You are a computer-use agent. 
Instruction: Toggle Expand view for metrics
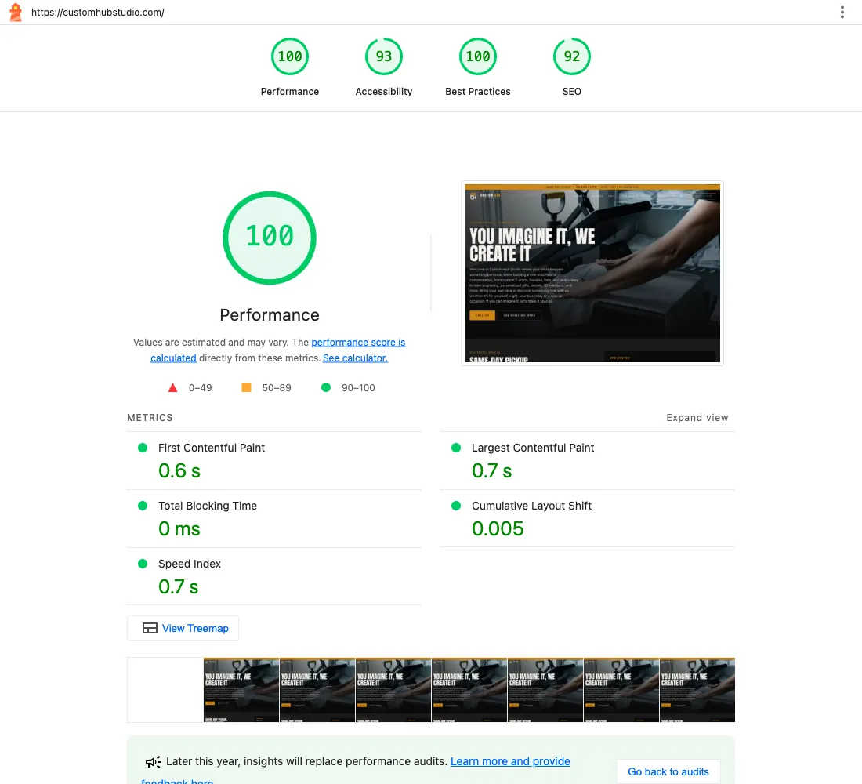[x=697, y=418]
